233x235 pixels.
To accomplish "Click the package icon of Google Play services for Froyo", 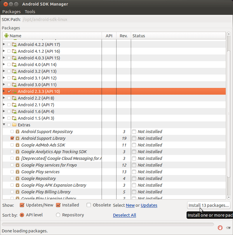I will [x=18, y=165].
